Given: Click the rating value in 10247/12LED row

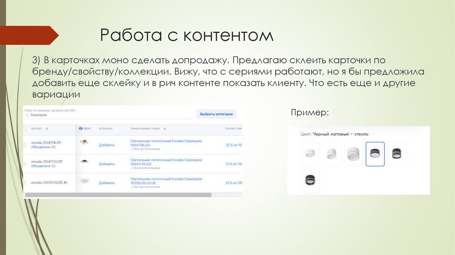Looking at the screenshot, I should [x=234, y=164].
